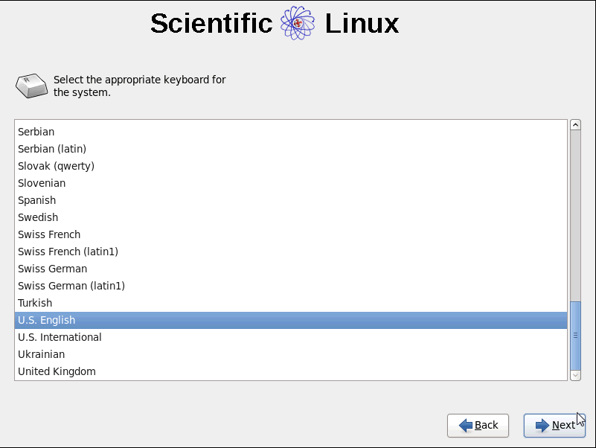Click the scrollbar down arrow
Screen dimensions: 596x448
[x=575, y=375]
